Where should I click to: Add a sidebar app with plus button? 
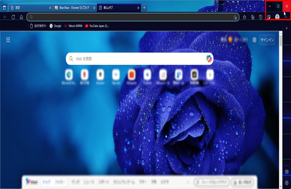pos(286,28)
